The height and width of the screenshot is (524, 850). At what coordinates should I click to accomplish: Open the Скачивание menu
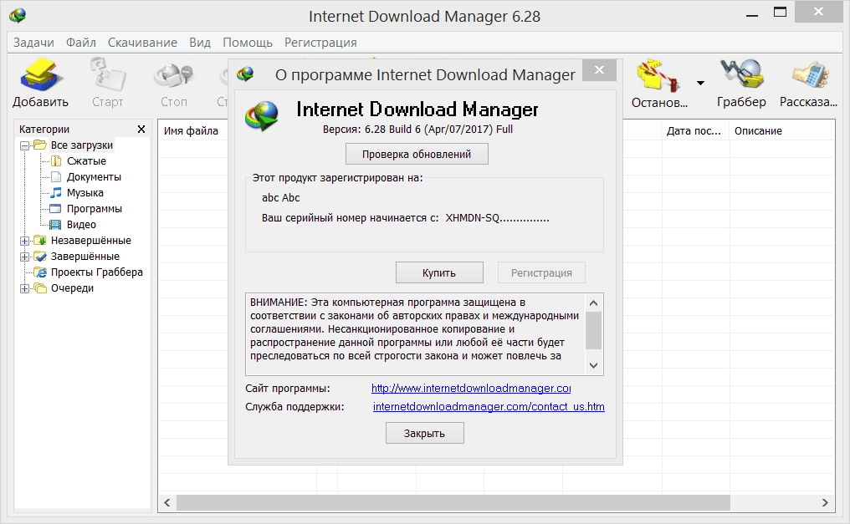point(142,43)
